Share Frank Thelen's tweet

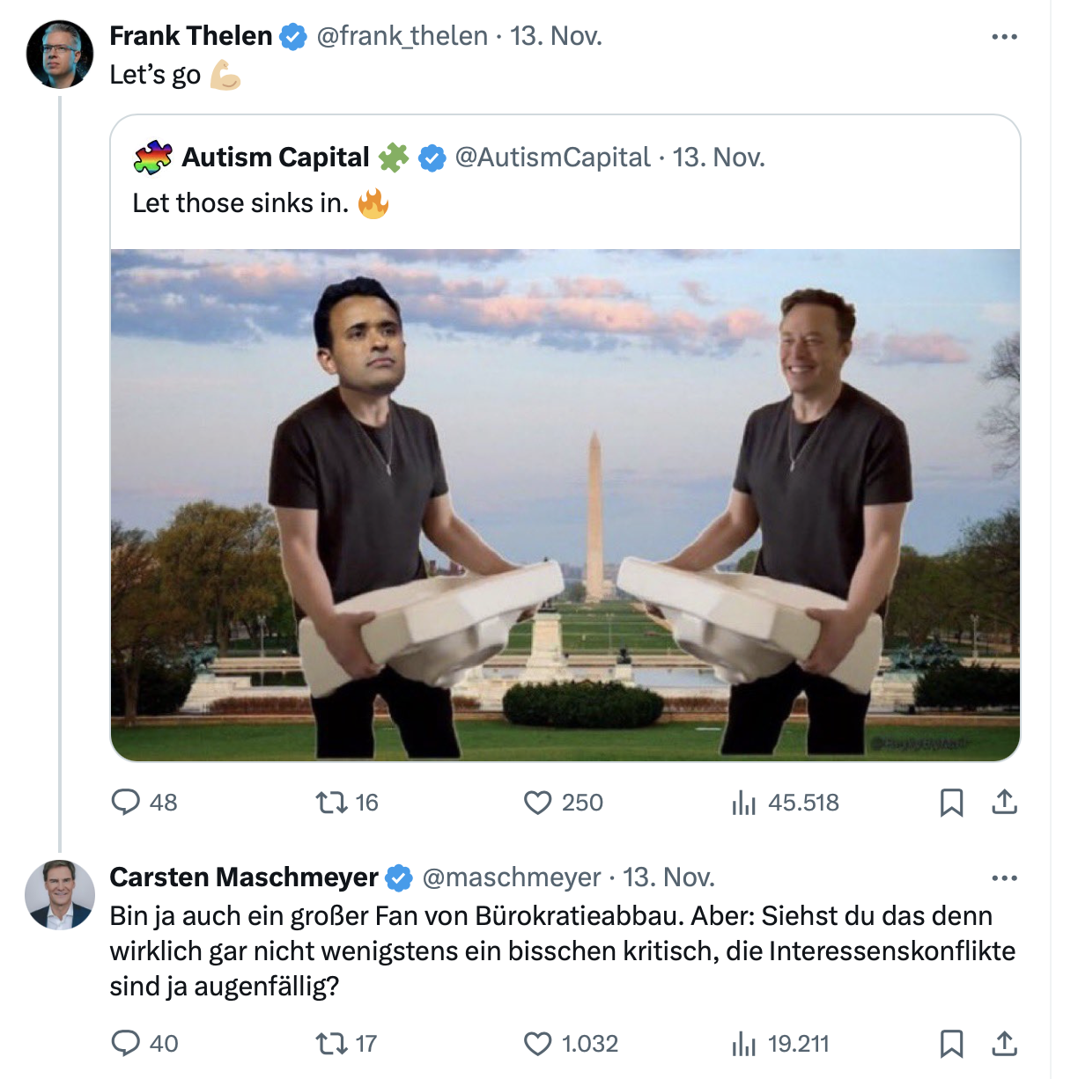tap(1004, 802)
